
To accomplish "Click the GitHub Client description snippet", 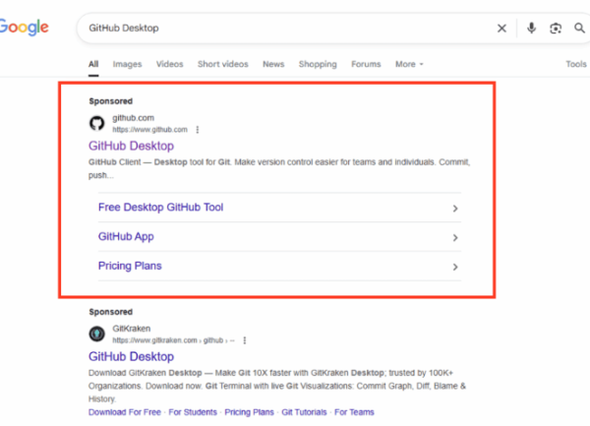I will coord(279,168).
